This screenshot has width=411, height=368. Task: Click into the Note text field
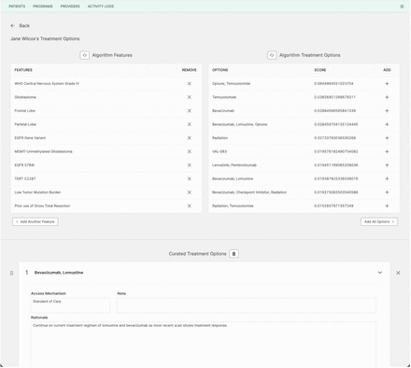247,305
